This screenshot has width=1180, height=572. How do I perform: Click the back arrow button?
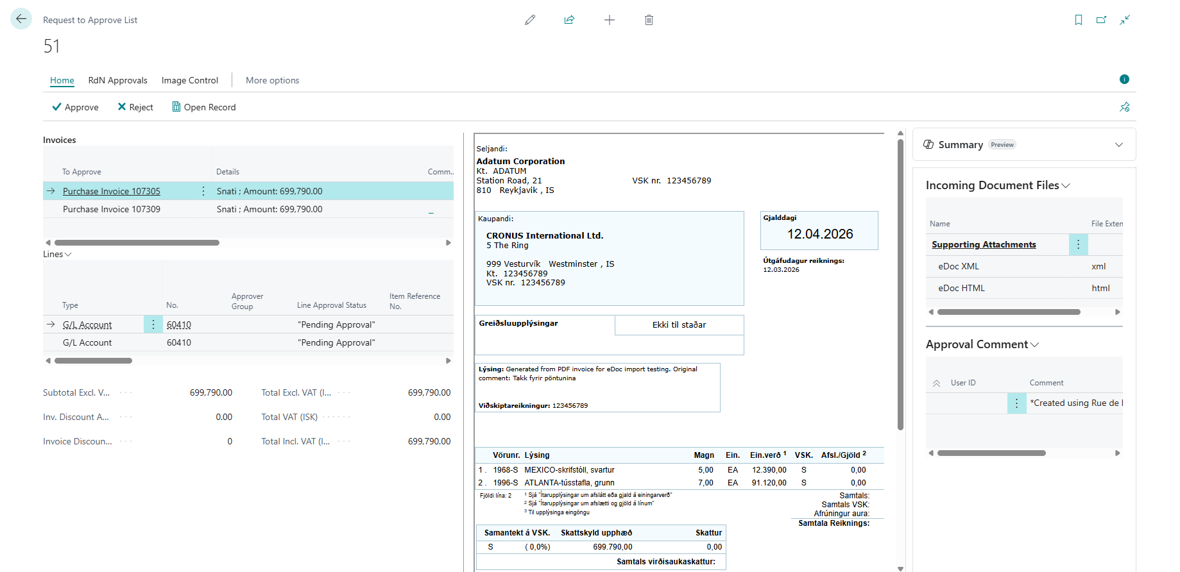pyautogui.click(x=21, y=19)
